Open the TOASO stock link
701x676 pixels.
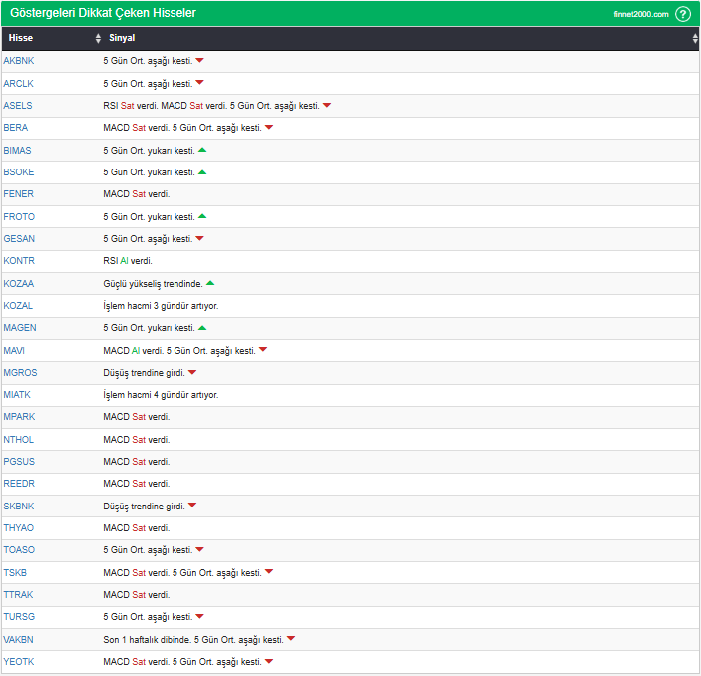point(19,550)
